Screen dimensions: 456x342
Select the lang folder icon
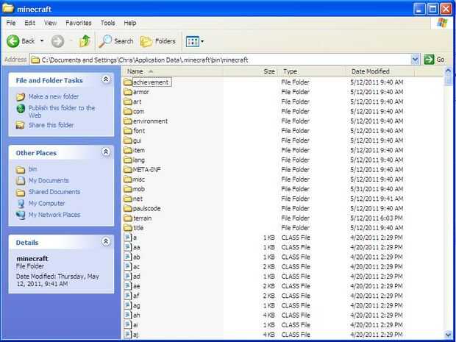pyautogui.click(x=128, y=160)
